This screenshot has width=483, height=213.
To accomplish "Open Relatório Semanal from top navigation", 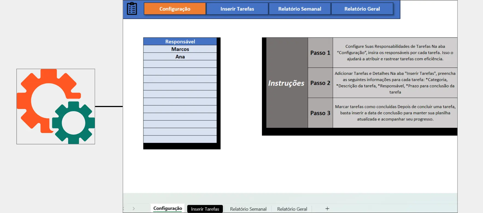I will 300,9.
